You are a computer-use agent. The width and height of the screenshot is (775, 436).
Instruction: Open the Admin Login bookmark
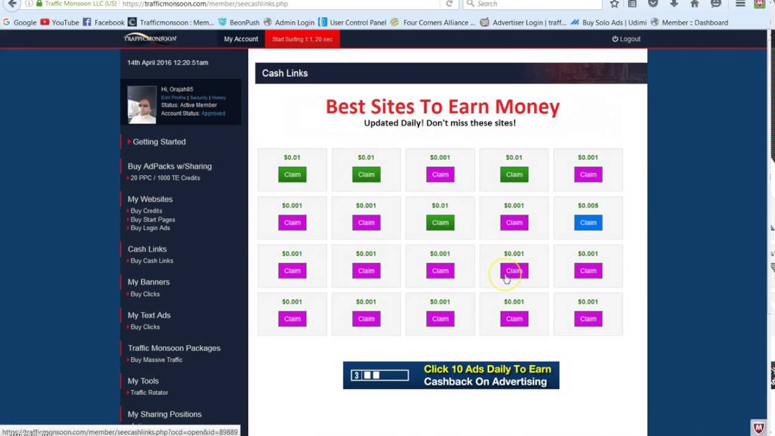click(x=289, y=22)
